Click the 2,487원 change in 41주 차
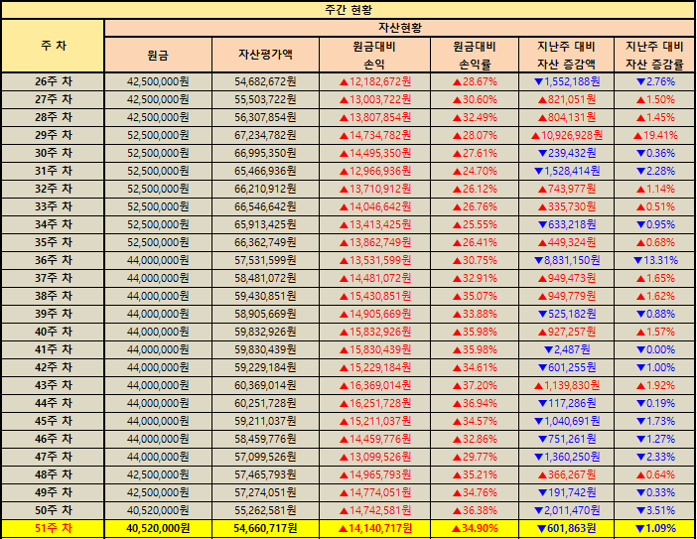 coord(566,349)
